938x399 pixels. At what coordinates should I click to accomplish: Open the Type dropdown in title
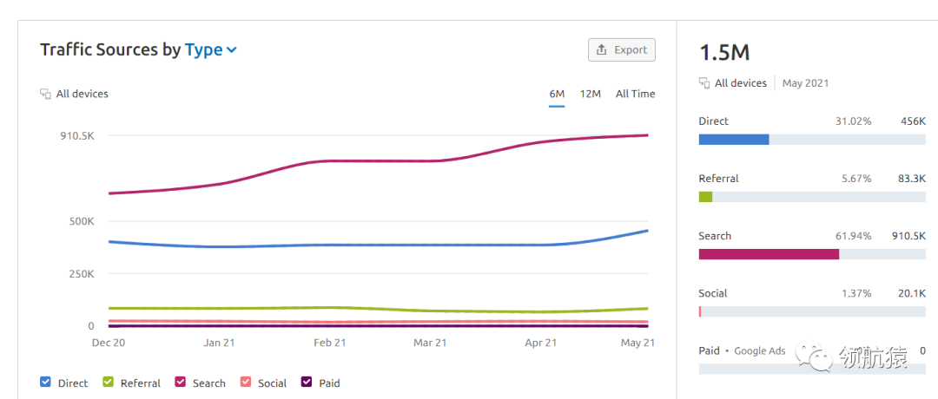204,49
